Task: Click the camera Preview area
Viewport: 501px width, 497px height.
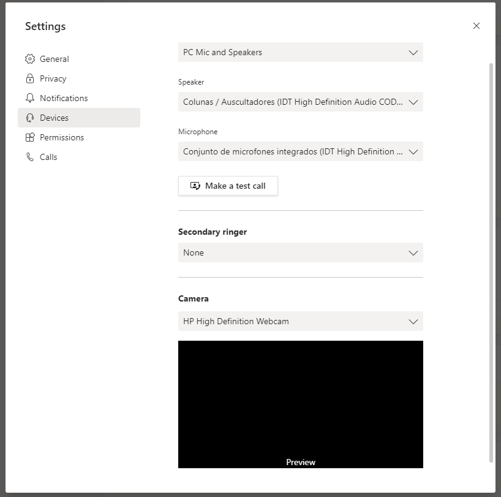Action: coord(300,404)
